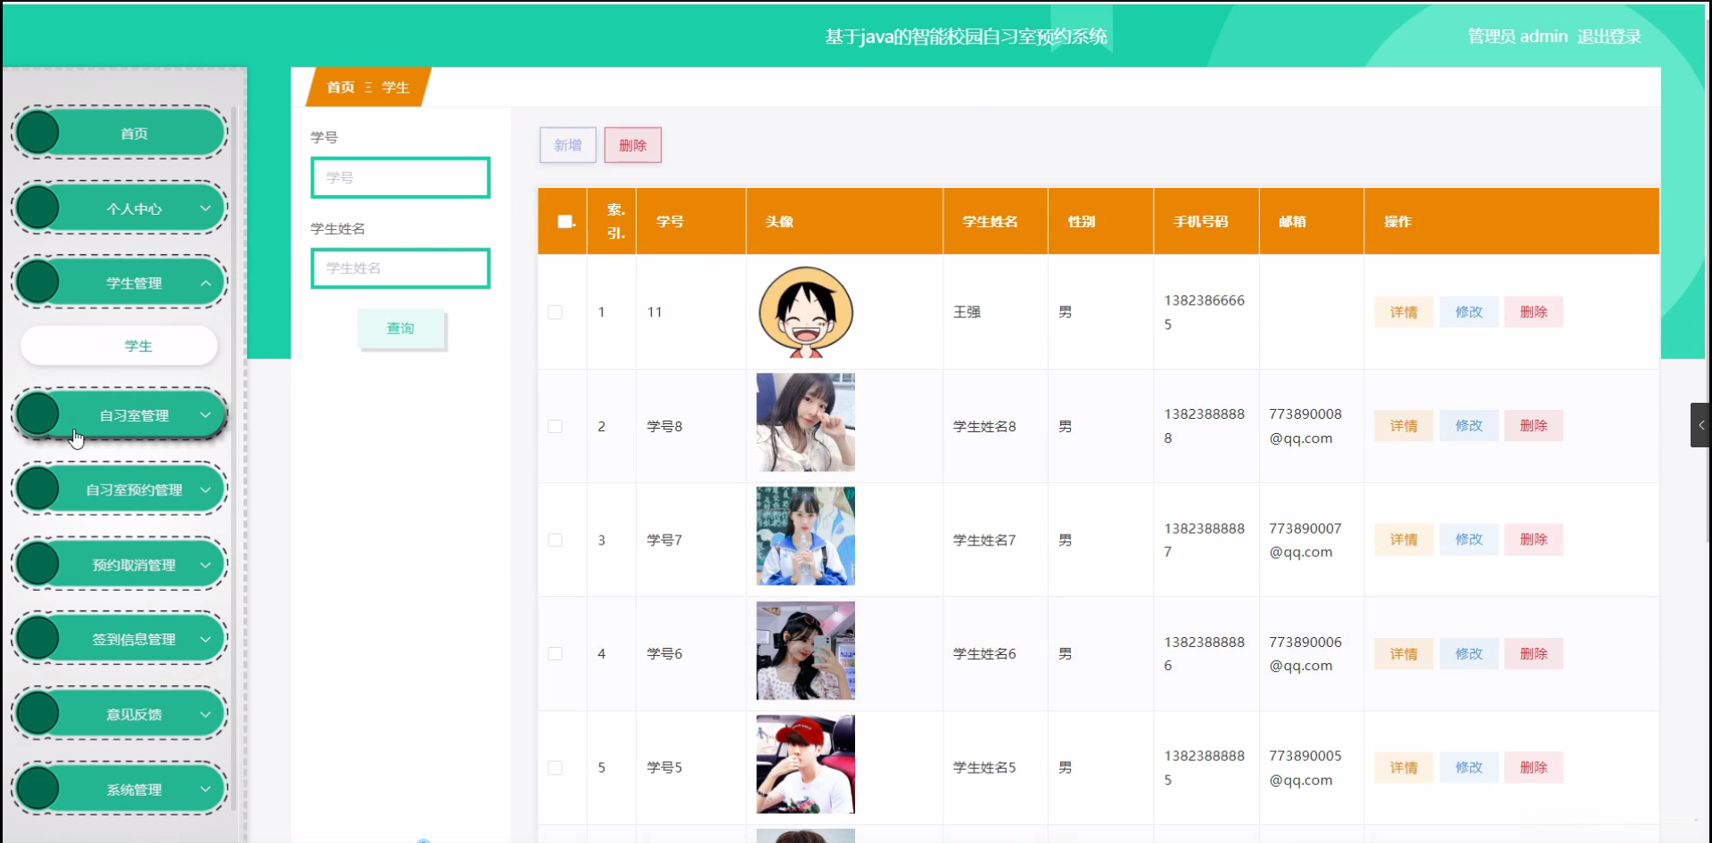Open 详情 for student 王强
This screenshot has width=1712, height=843.
pos(1403,312)
